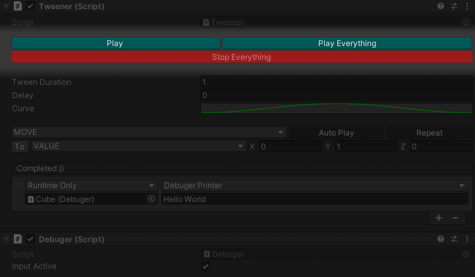Click the teal Play button
Viewport: 475px width, 277px height.
click(116, 43)
